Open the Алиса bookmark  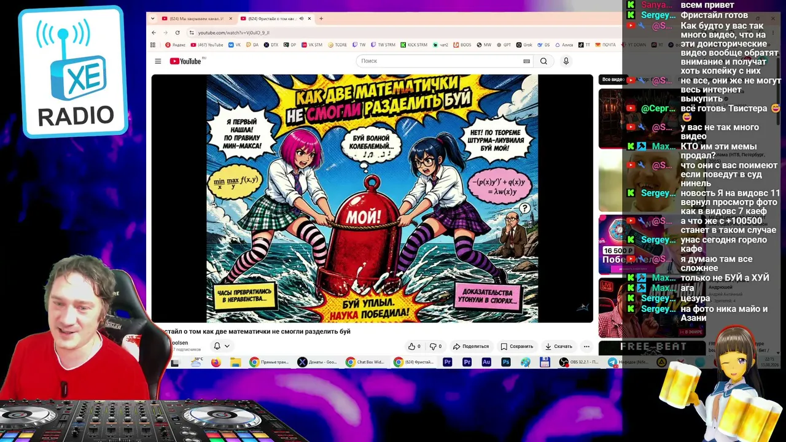564,45
